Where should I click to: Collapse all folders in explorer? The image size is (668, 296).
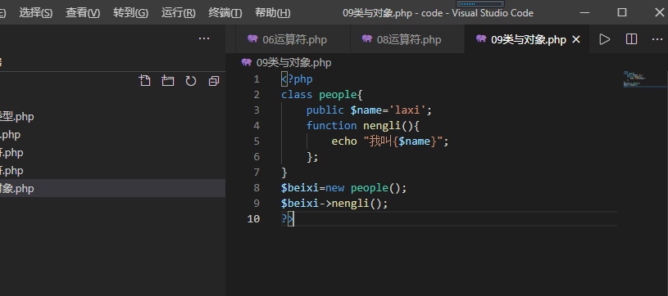214,81
